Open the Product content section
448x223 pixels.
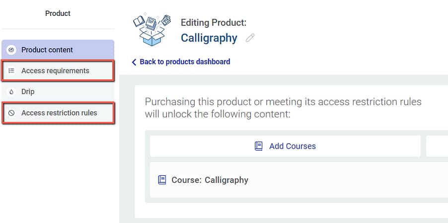(x=47, y=50)
